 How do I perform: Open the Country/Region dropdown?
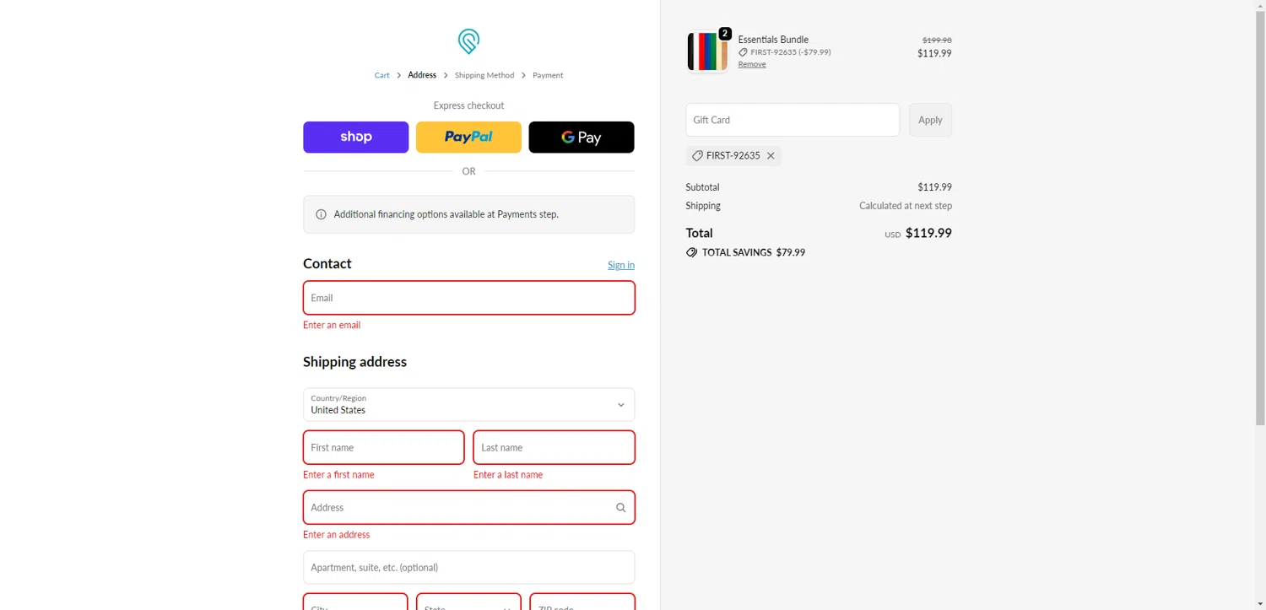click(x=468, y=405)
